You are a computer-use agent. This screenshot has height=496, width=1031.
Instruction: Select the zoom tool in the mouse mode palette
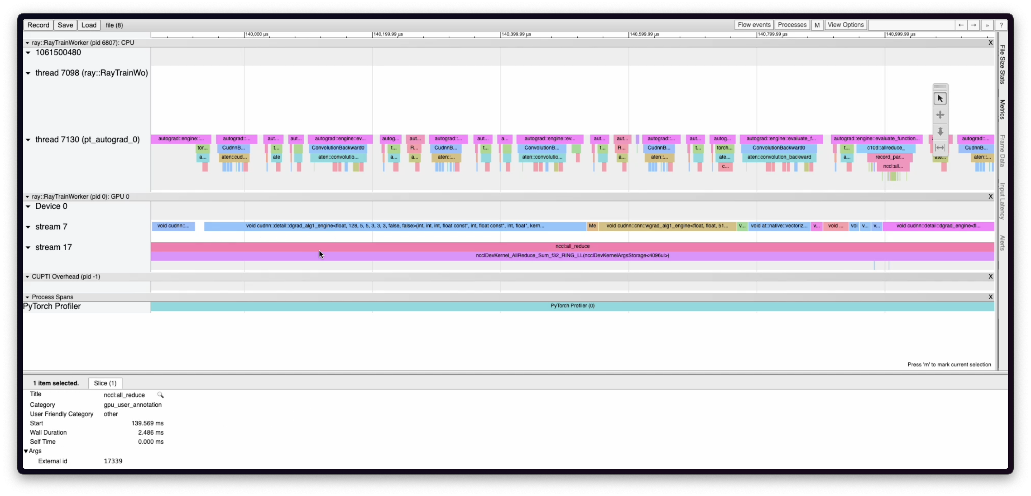940,132
